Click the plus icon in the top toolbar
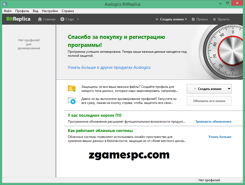245x185 pixels. [157, 19]
